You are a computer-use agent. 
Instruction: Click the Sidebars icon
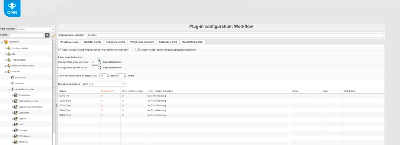(x=13, y=83)
